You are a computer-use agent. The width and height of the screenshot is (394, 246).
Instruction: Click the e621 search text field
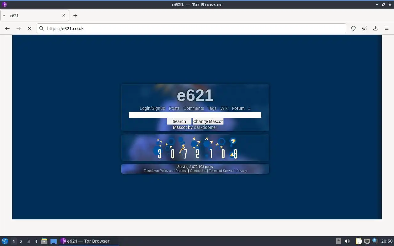pos(195,115)
